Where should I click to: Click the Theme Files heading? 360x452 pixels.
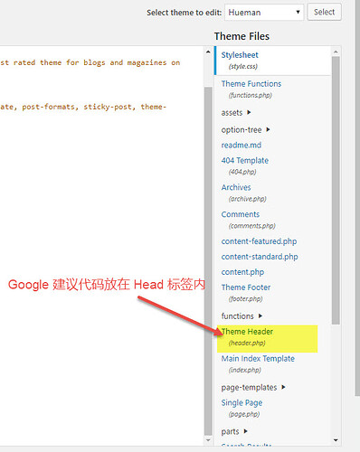coord(242,36)
